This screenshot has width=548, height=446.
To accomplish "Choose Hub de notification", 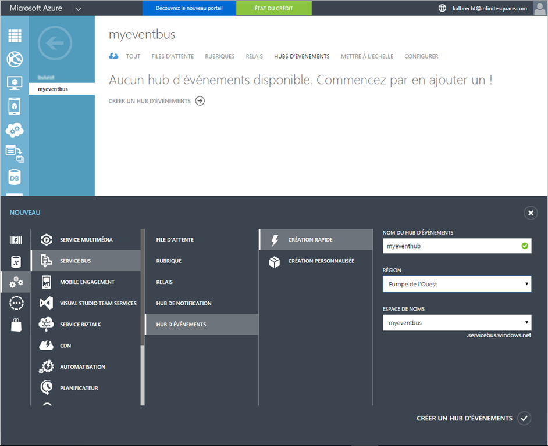I will click(x=202, y=303).
